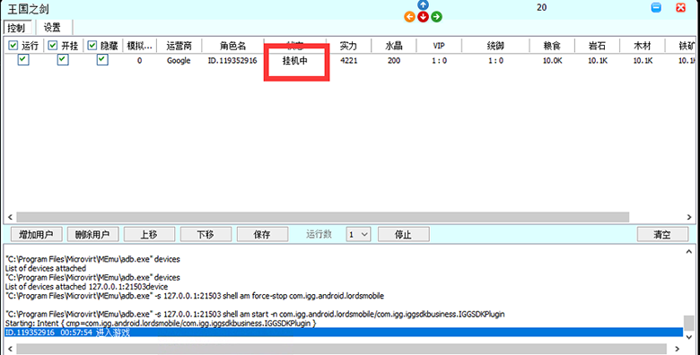
Task: Sort by the 实力 column header
Action: [x=348, y=46]
